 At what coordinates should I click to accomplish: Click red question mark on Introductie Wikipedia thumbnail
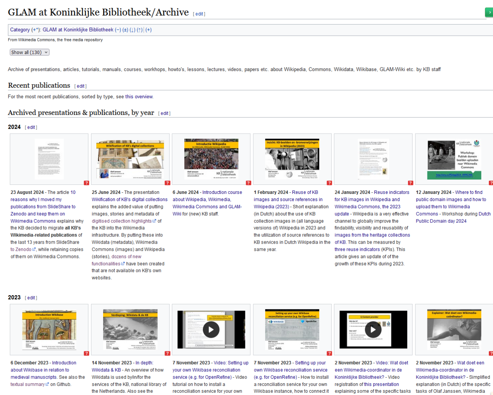click(x=248, y=183)
